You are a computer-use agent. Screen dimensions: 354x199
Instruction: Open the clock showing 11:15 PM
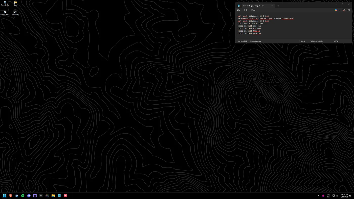[x=344, y=196]
